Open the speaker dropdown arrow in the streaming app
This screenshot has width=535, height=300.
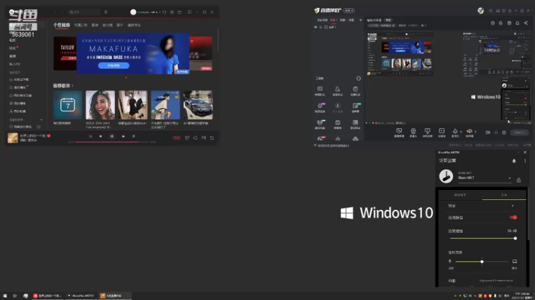pos(475,131)
